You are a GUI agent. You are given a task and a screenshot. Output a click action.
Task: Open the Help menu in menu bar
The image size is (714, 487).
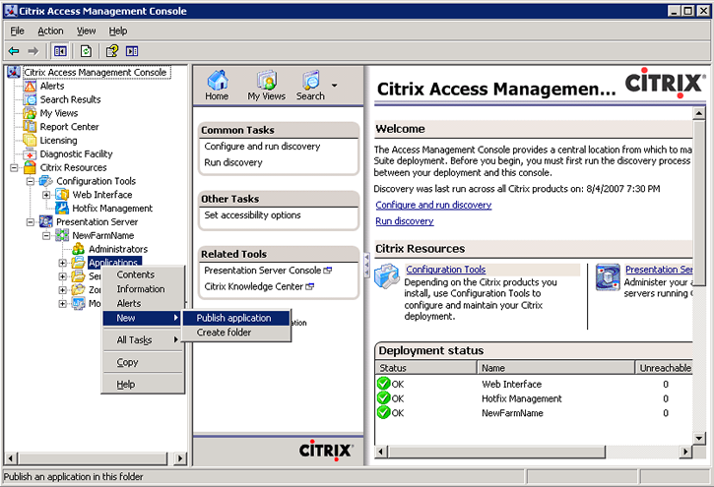[x=118, y=30]
